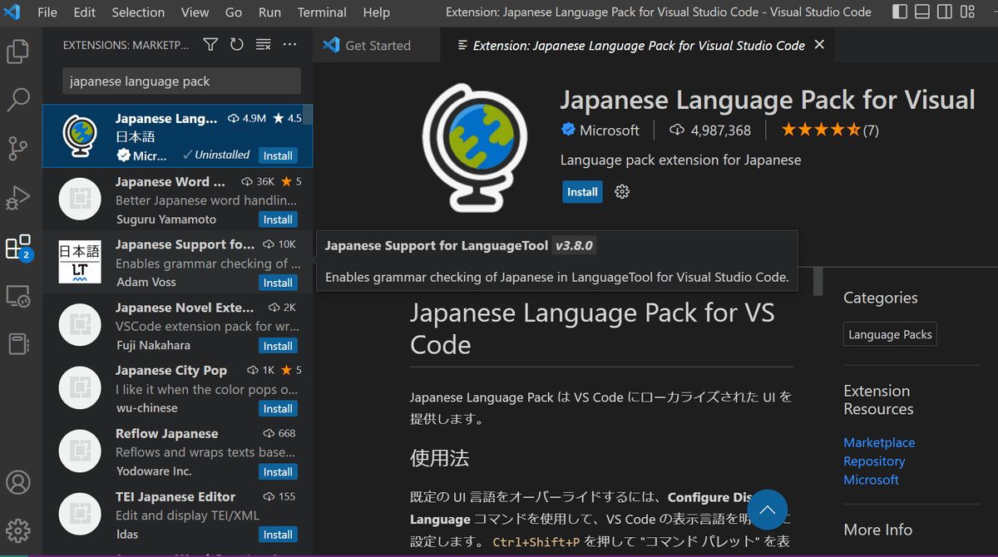Close the extension details tab
The width and height of the screenshot is (998, 557).
819,45
